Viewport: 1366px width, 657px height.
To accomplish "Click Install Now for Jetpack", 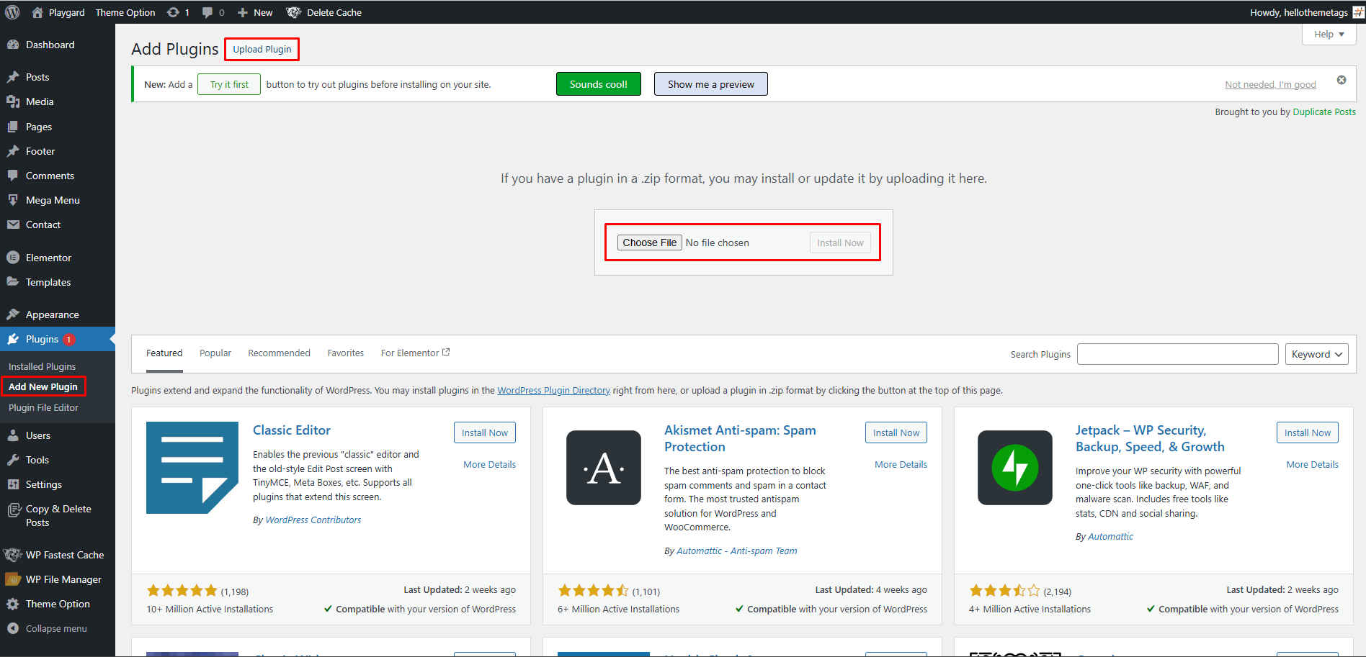I will coord(1308,432).
